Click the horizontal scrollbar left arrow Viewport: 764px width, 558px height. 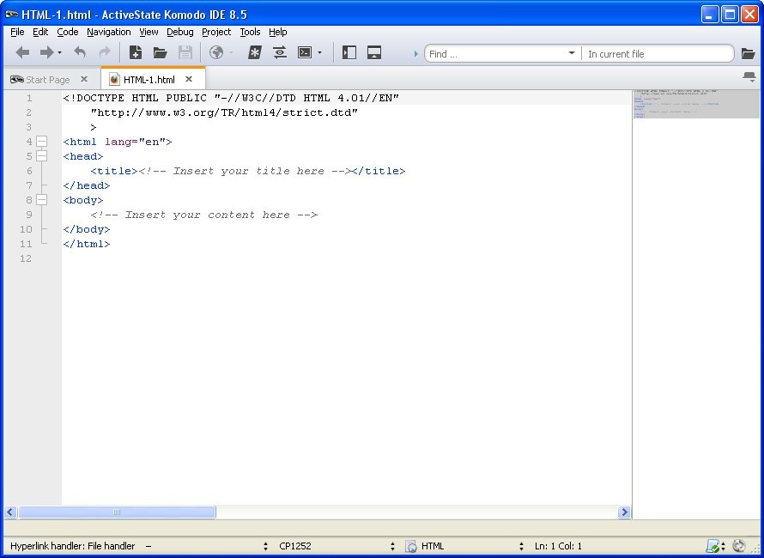click(x=10, y=513)
